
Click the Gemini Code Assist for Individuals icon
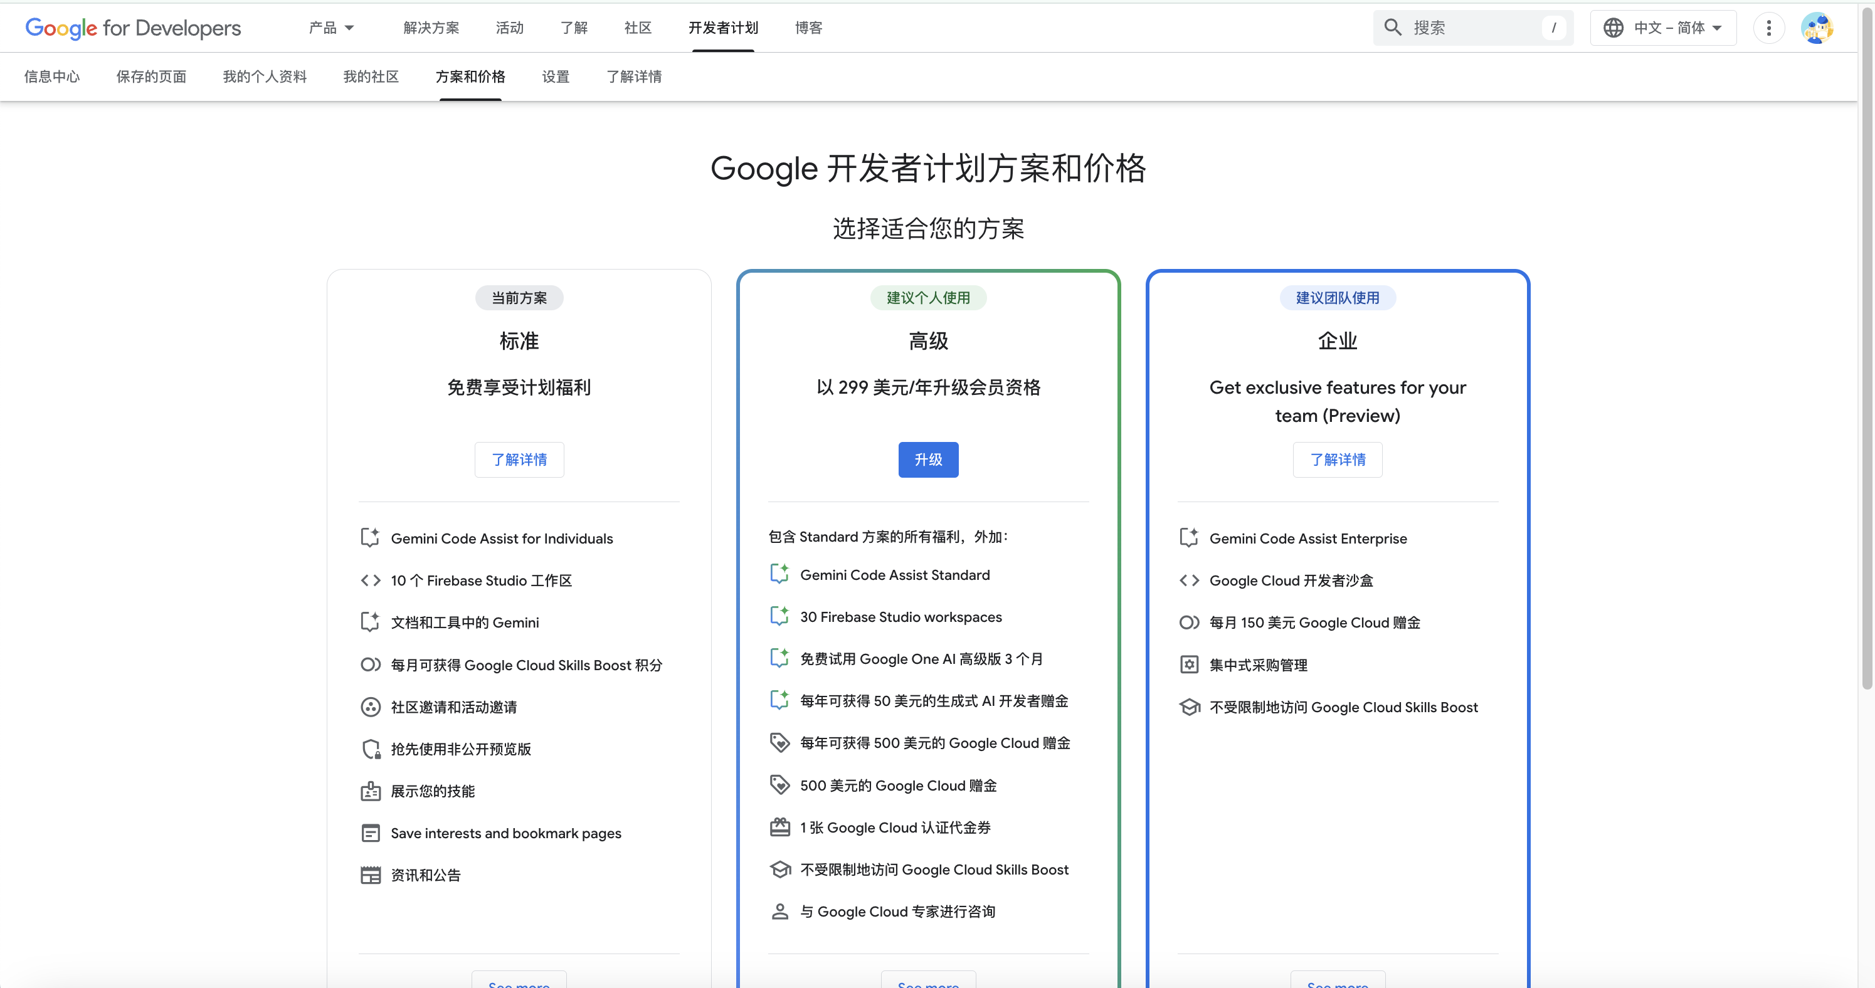[371, 539]
